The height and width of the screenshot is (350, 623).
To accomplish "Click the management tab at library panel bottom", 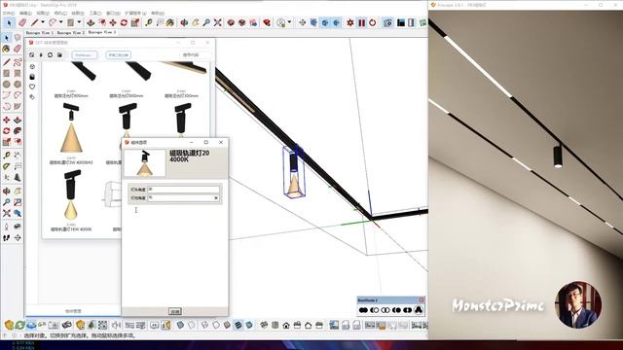I will click(73, 311).
